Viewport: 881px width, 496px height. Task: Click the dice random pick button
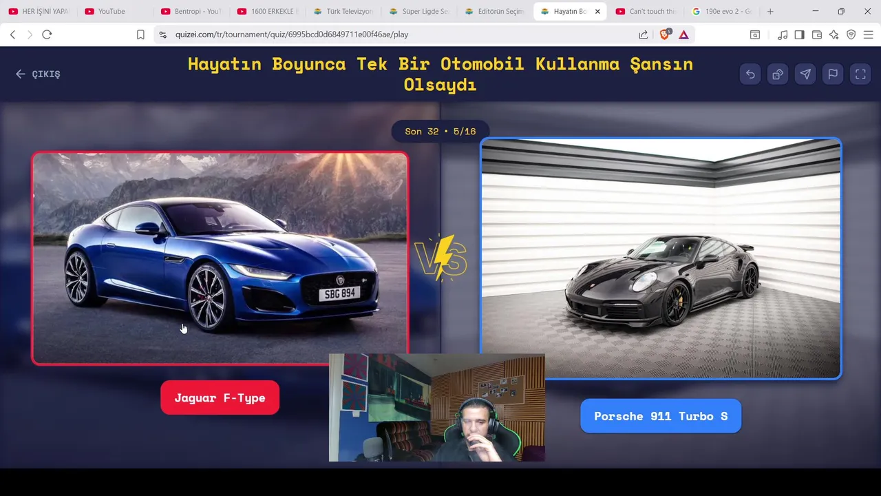coord(778,74)
